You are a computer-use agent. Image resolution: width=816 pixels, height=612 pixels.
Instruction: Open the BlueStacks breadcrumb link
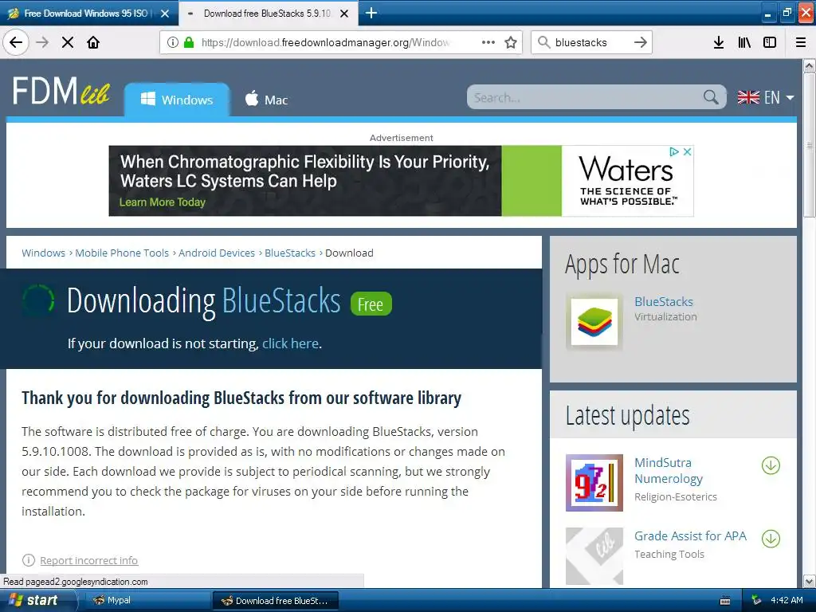[290, 253]
